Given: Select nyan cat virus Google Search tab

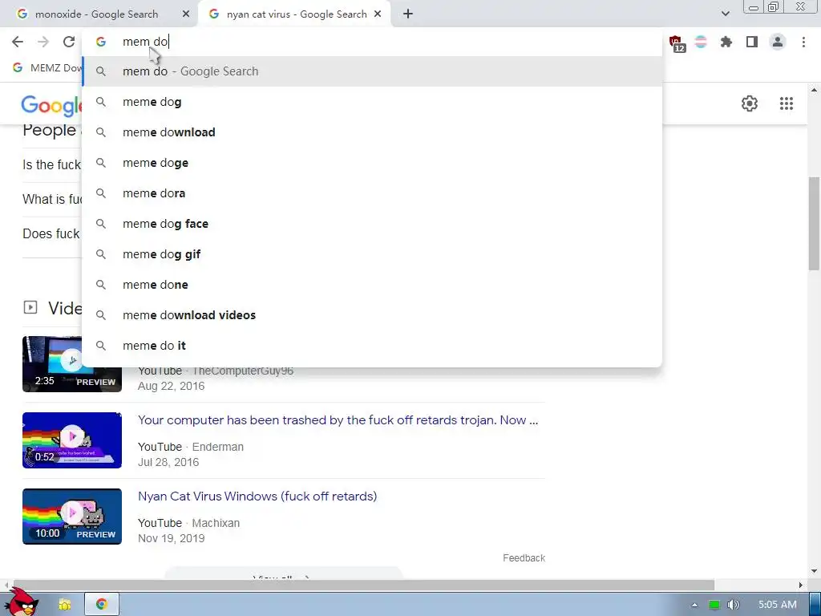Looking at the screenshot, I should coord(293,14).
